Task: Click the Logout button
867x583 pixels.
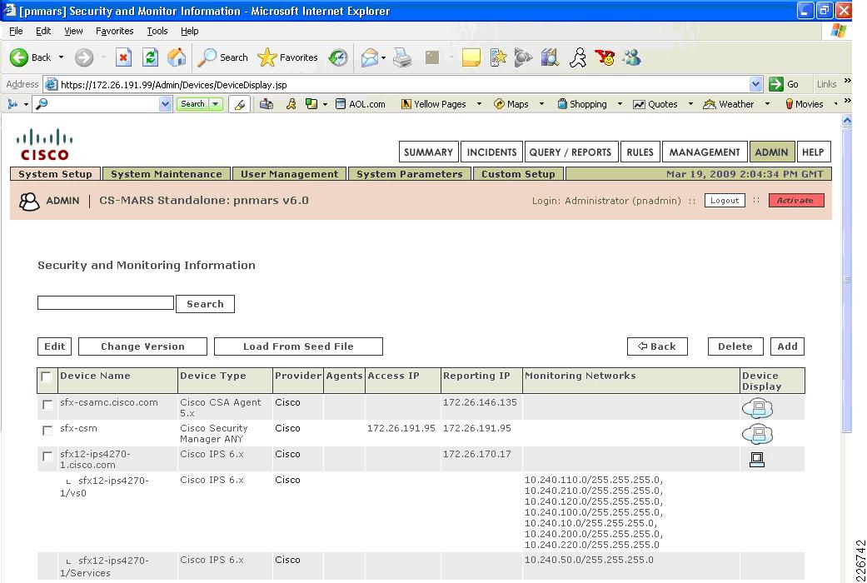Action: point(725,200)
